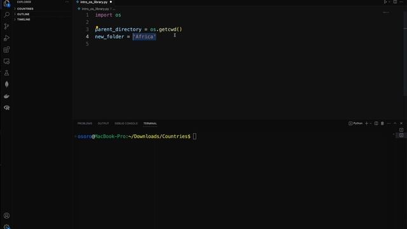Switch to the PROBLEMS tab
Screen dimensions: 407x229
(85, 123)
